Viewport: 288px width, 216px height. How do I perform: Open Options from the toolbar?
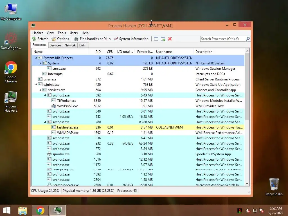[x=60, y=39]
